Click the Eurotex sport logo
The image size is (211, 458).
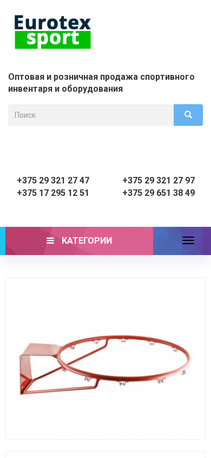tap(52, 32)
